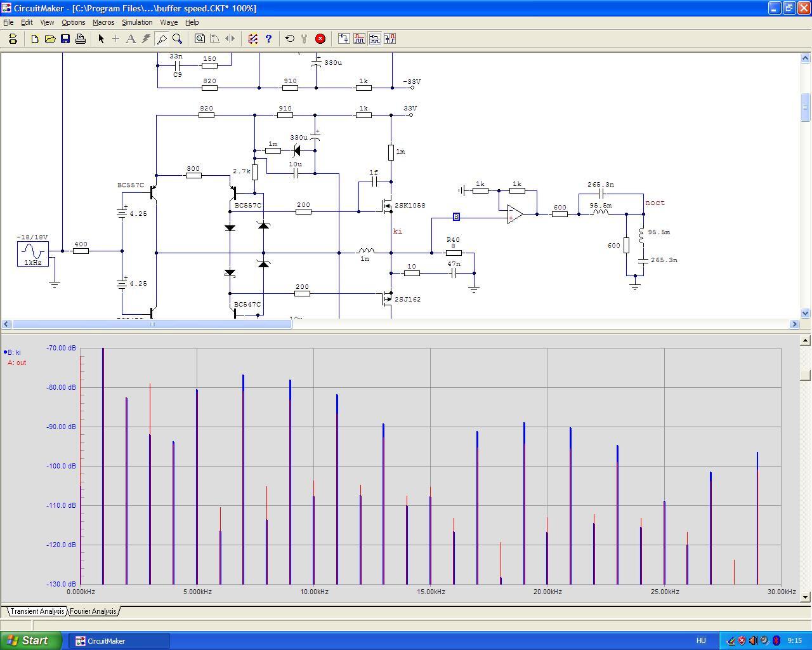
Task: Click the Reset simulation icon
Action: (x=290, y=39)
